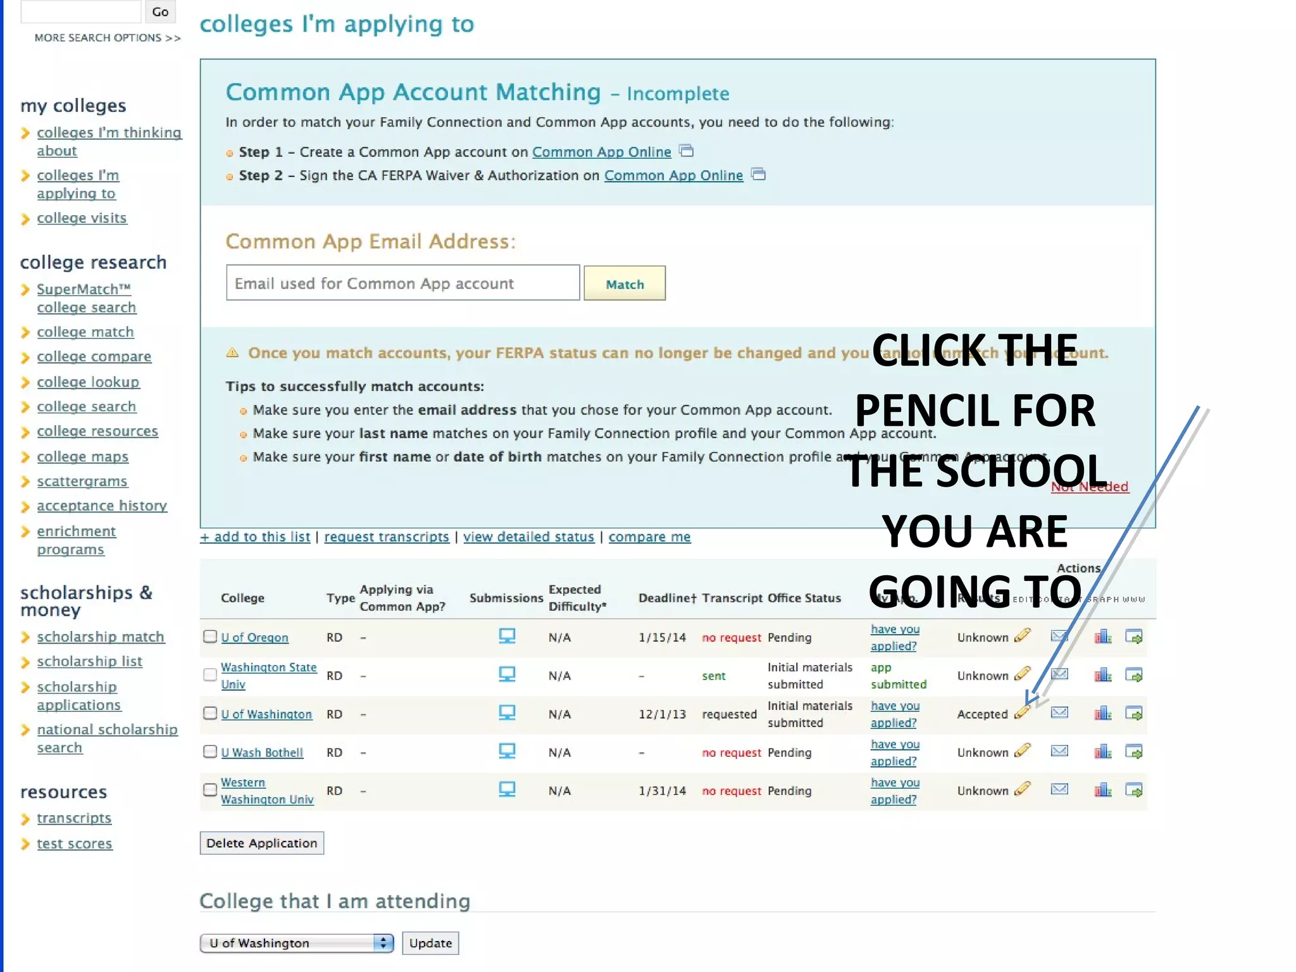Tick the Western Washington Univ checkbox
This screenshot has width=1296, height=972.
coord(210,790)
